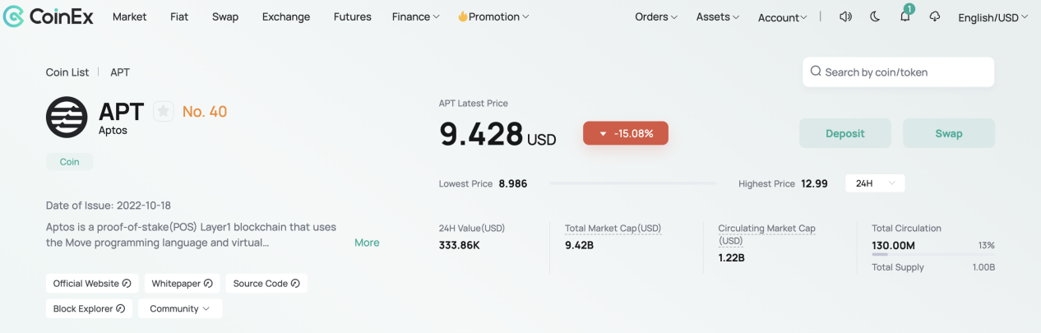Click the 9.428 latest price value
1041x333 pixels.
pos(481,133)
